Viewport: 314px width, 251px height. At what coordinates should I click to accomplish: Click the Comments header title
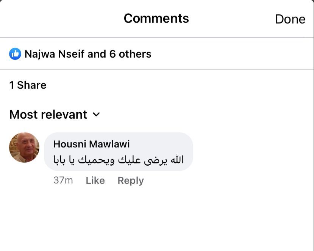tap(156, 19)
